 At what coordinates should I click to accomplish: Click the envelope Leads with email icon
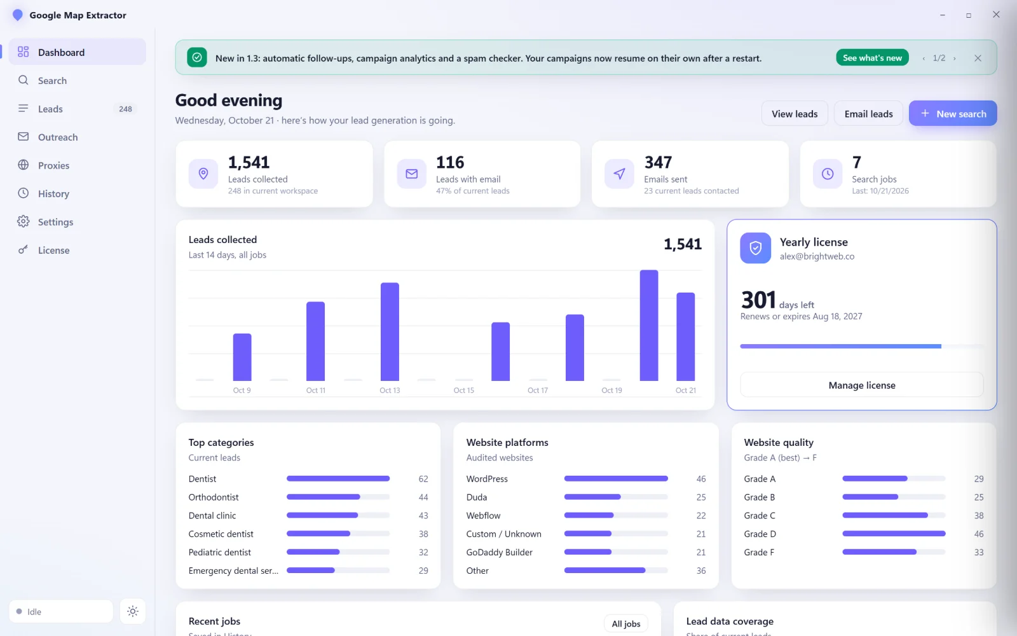pyautogui.click(x=412, y=174)
